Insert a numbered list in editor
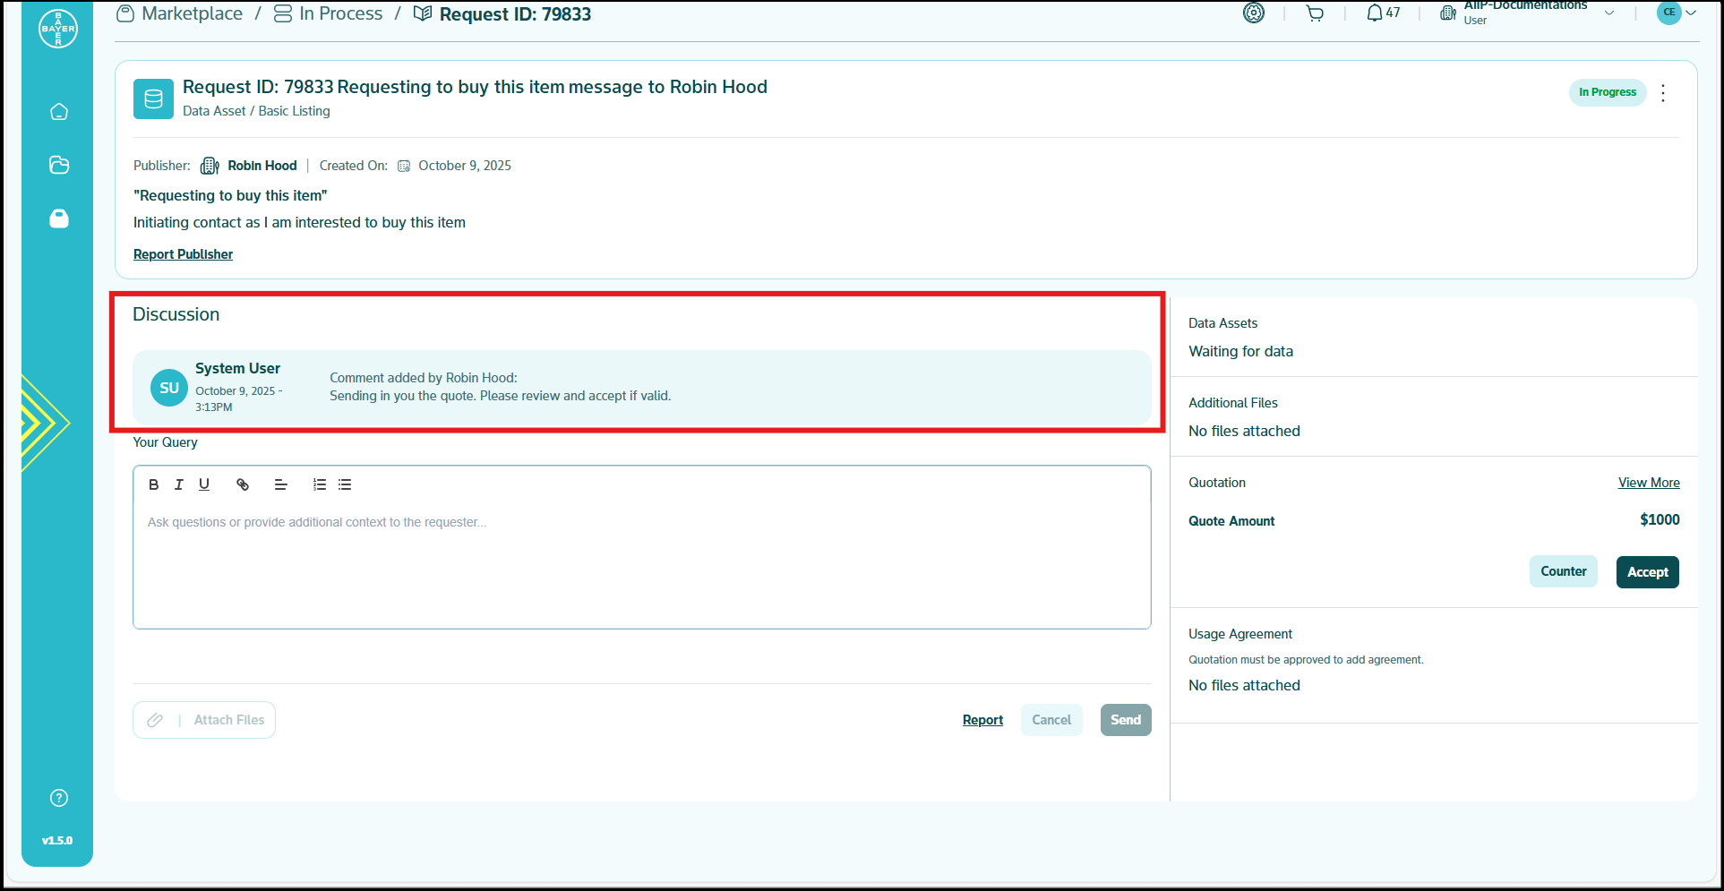 point(319,484)
